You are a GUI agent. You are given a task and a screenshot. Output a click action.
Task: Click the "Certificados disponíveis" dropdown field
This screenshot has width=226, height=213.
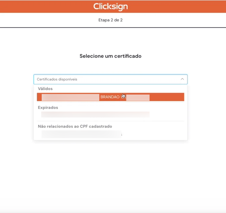click(106, 79)
